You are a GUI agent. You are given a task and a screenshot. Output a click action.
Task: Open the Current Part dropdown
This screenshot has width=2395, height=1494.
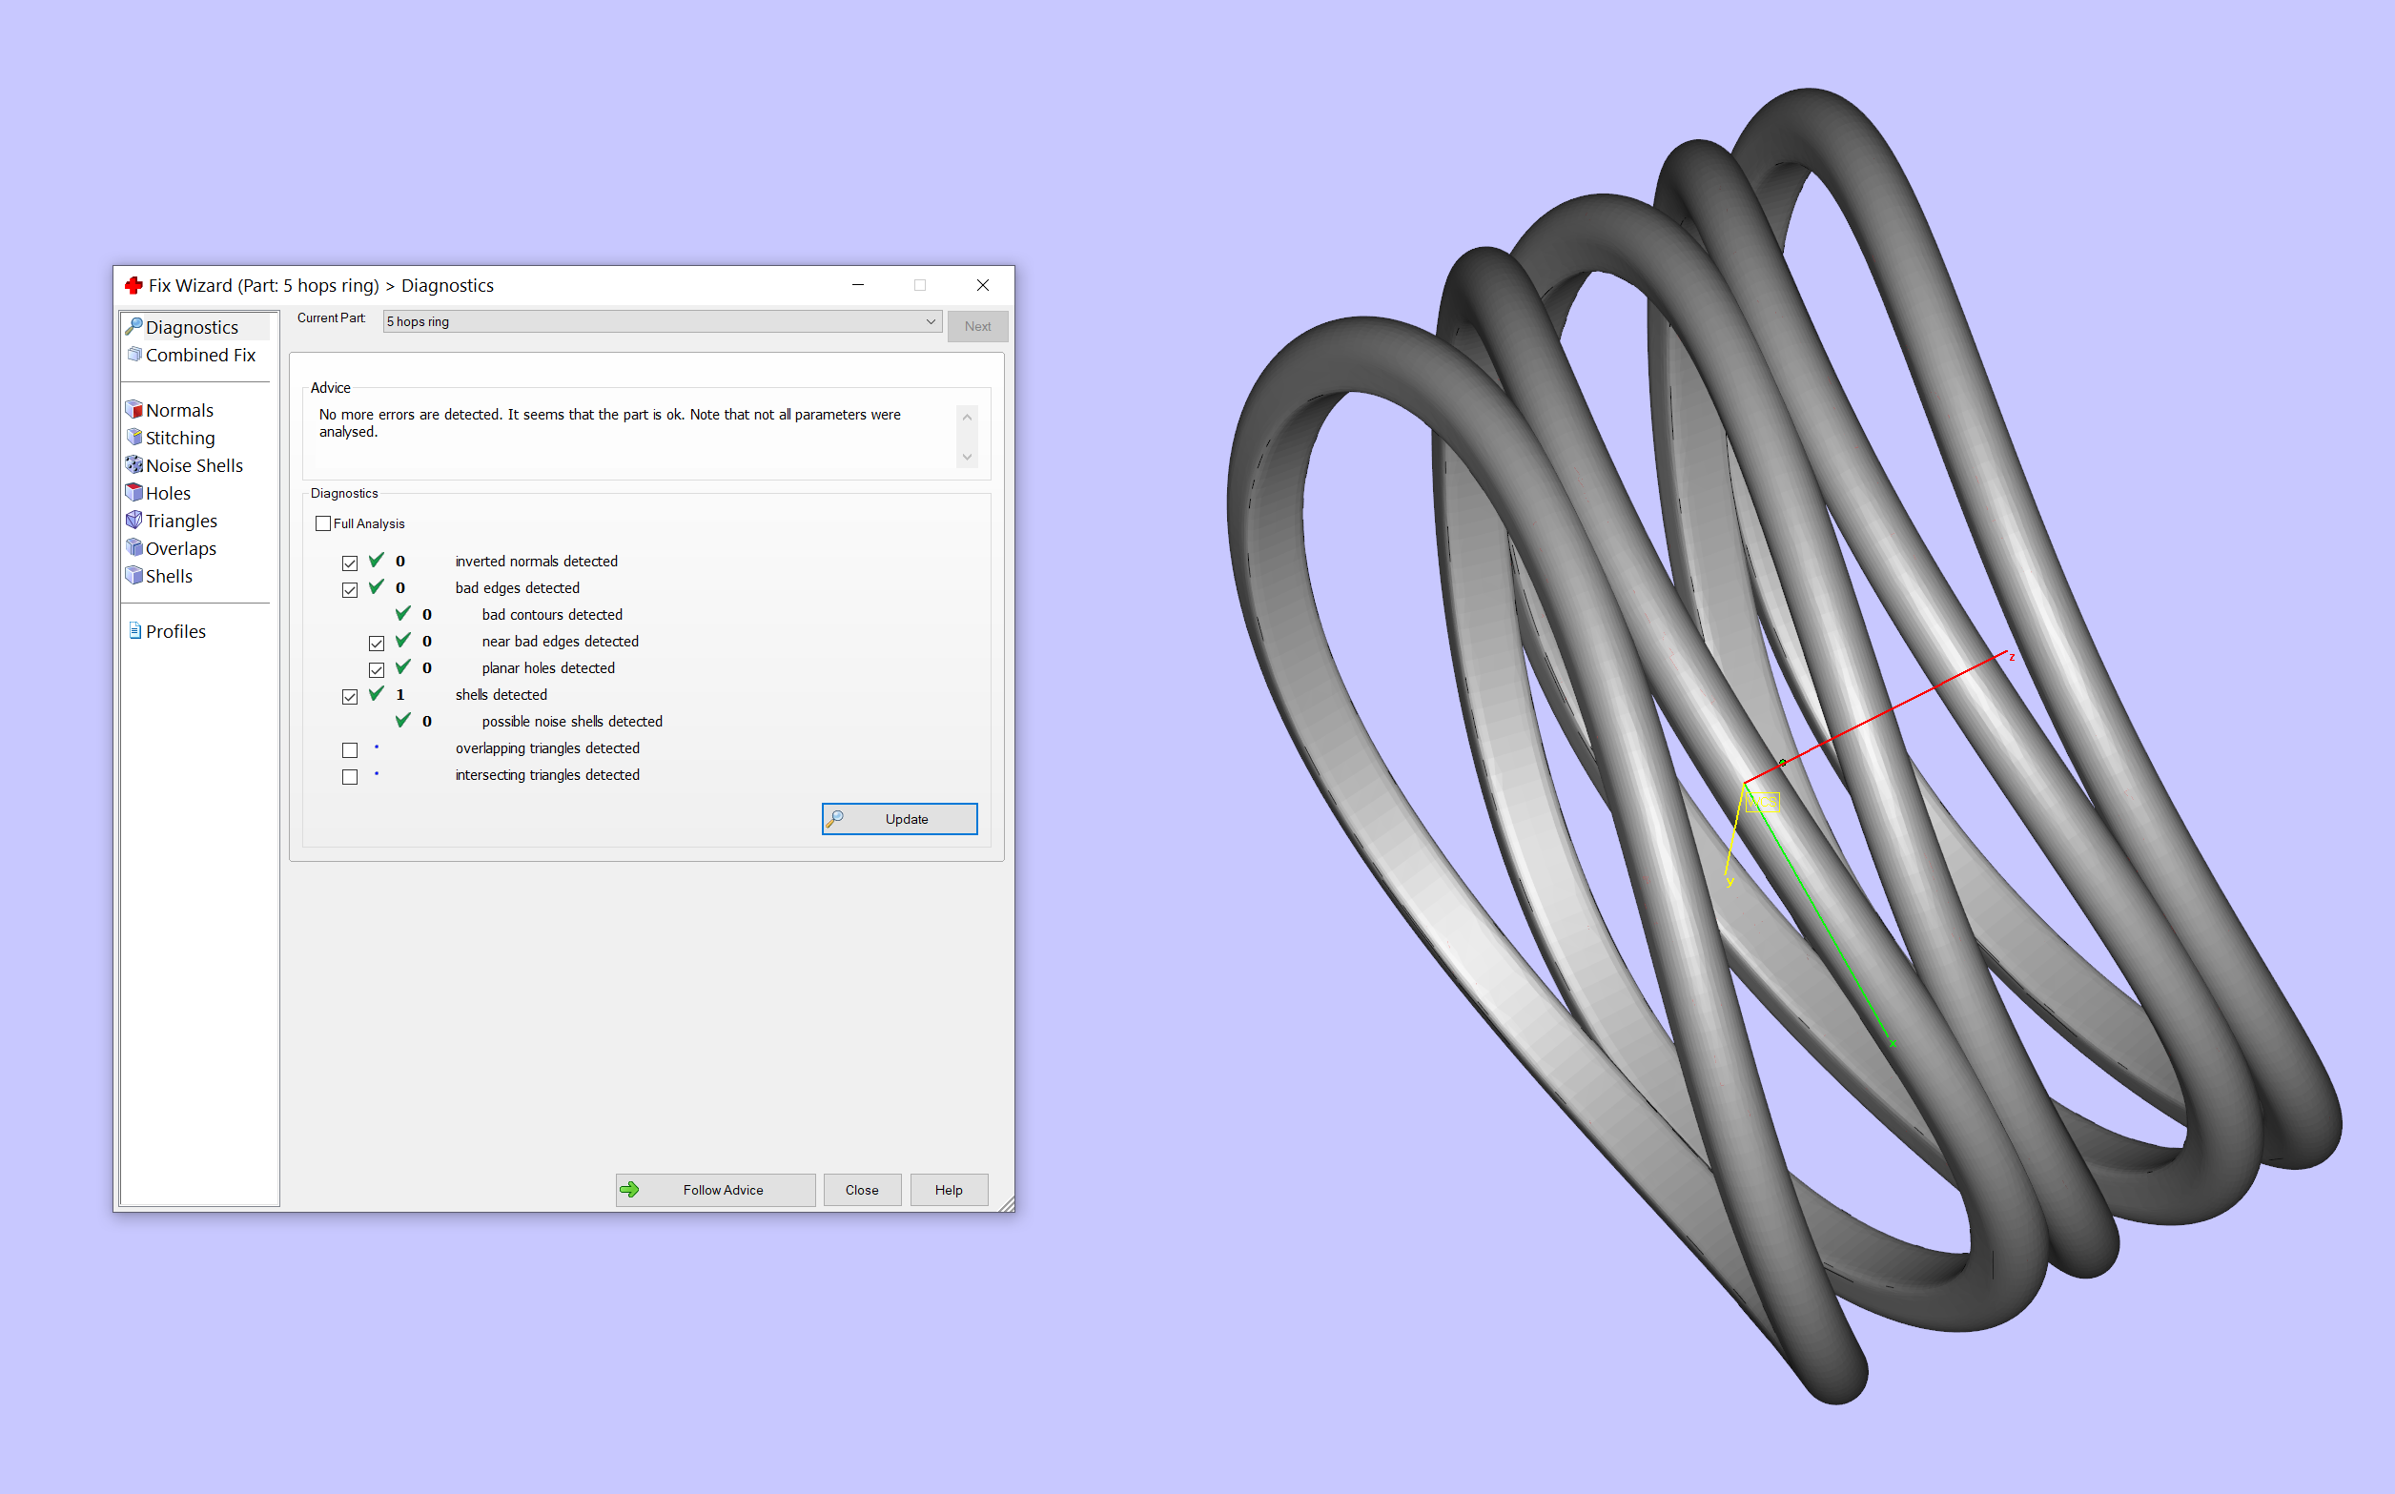(x=661, y=322)
